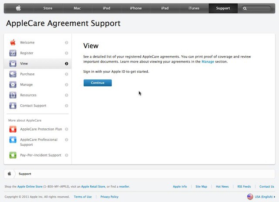Screen dimensions: 279x202
Task: Click the Contact Support icon
Action: click(13, 106)
